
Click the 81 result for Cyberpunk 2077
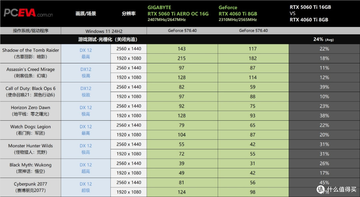tap(181, 183)
